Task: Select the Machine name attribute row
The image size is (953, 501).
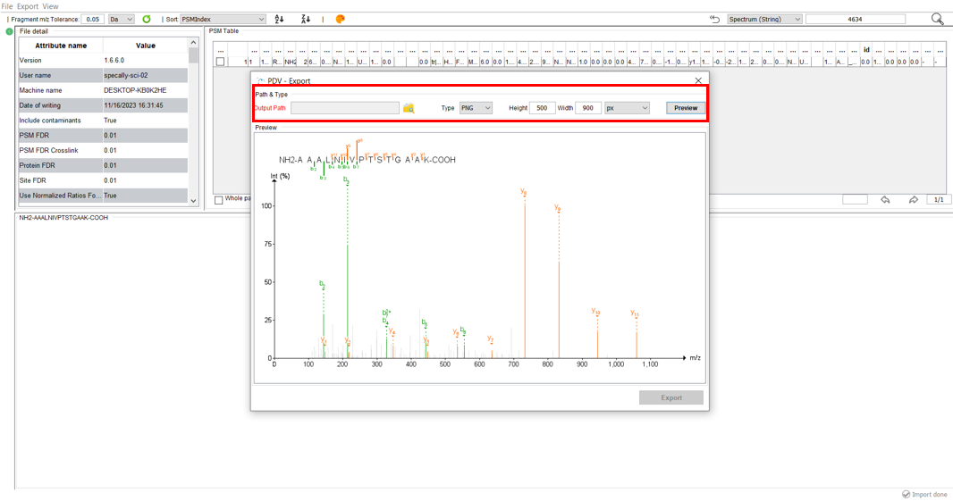Action: coord(103,90)
